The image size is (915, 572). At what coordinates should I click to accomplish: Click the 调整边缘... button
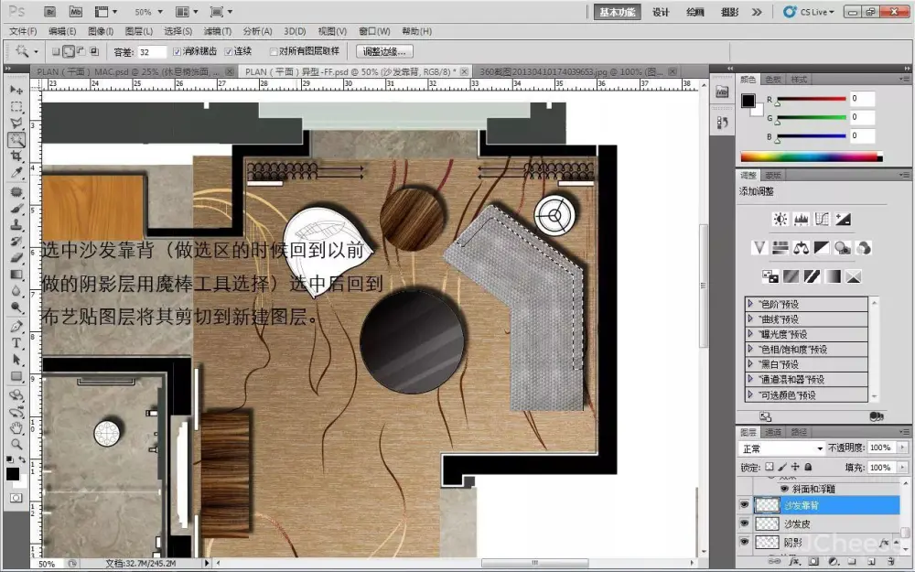point(384,51)
